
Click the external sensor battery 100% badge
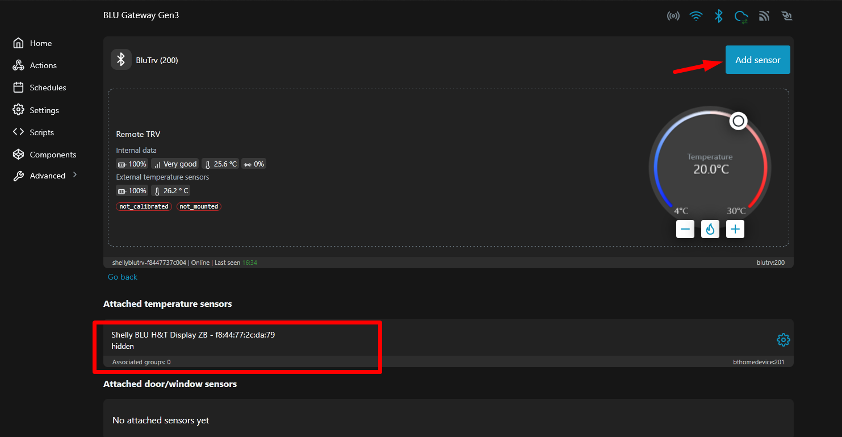click(132, 191)
